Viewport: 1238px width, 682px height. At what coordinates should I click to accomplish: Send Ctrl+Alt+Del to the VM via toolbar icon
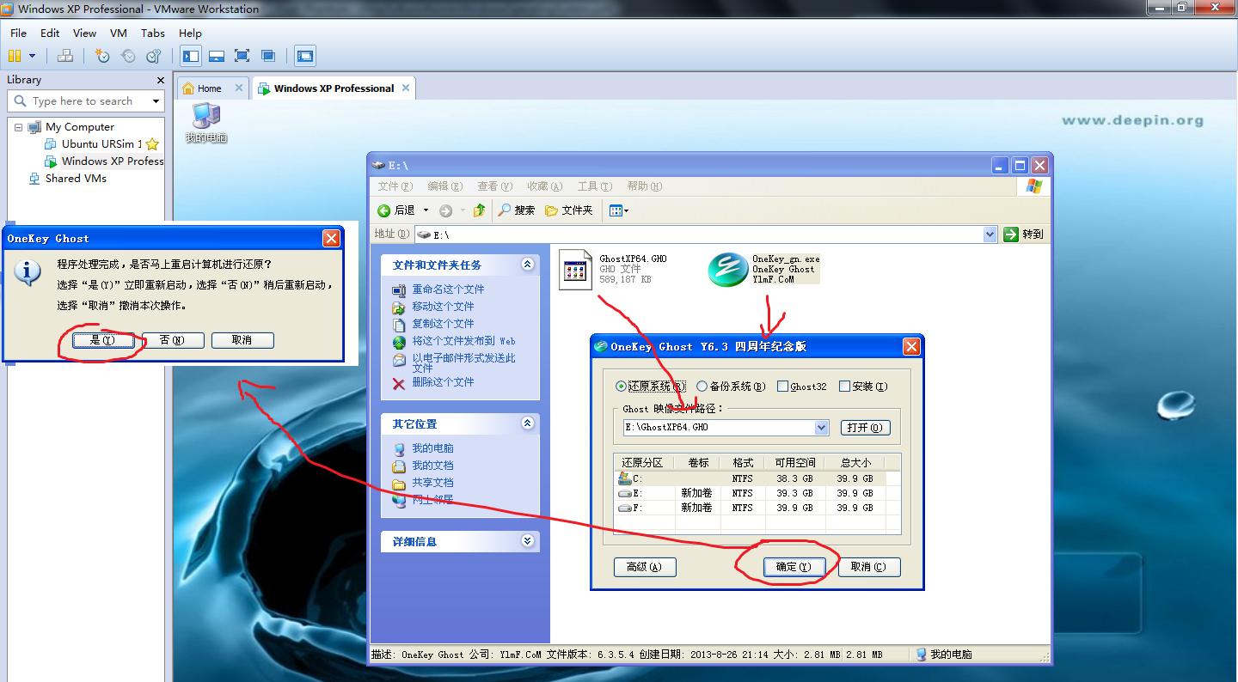click(65, 56)
